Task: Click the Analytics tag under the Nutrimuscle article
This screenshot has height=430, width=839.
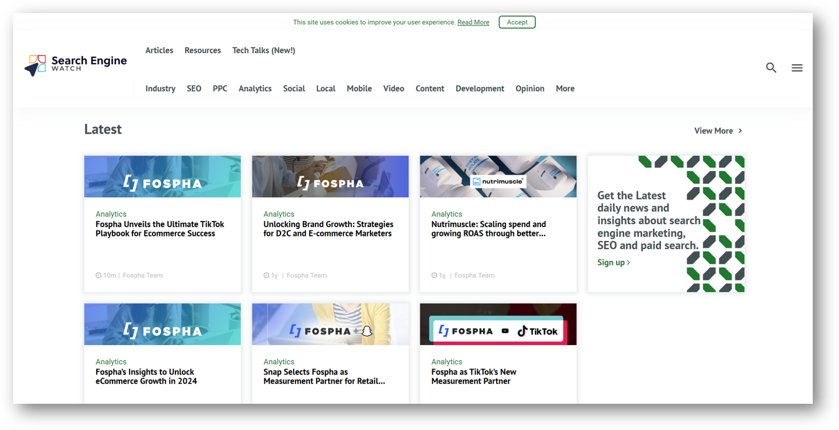Action: (447, 213)
